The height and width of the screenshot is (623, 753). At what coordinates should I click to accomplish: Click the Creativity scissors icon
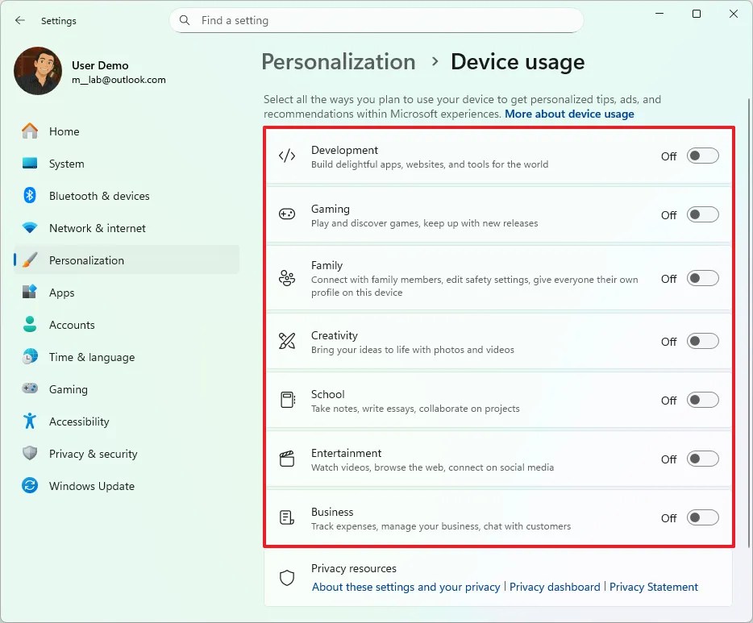tap(287, 341)
